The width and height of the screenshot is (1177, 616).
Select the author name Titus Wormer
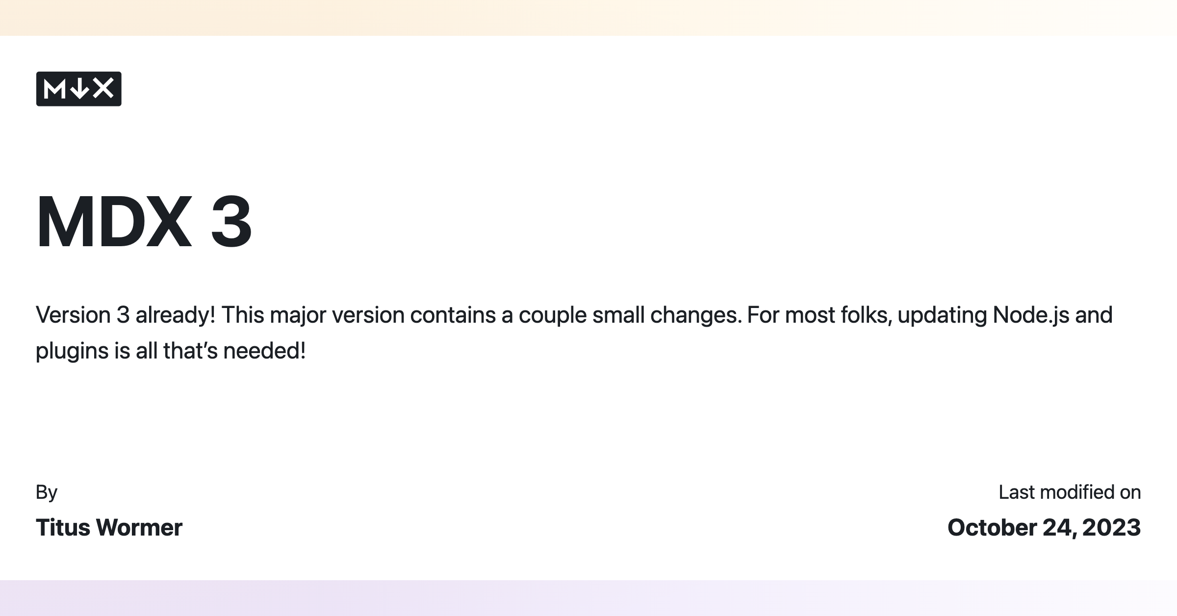[x=109, y=528]
